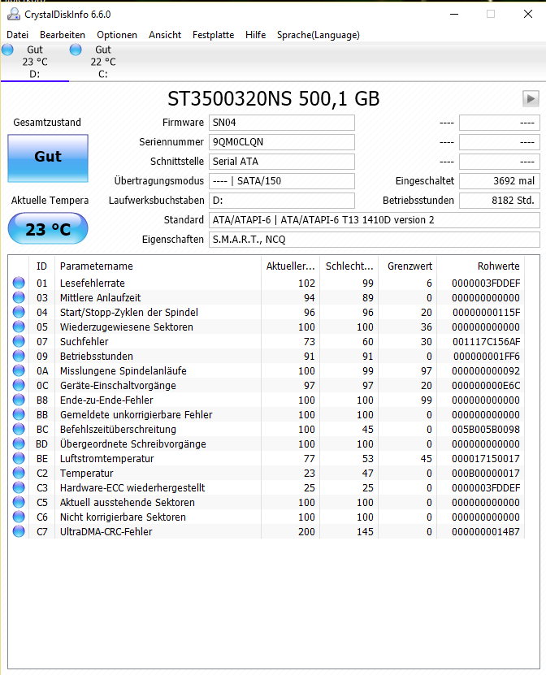Click status orb for Wiederzugewiesene Sektoren
This screenshot has height=675, width=546.
pyautogui.click(x=19, y=327)
